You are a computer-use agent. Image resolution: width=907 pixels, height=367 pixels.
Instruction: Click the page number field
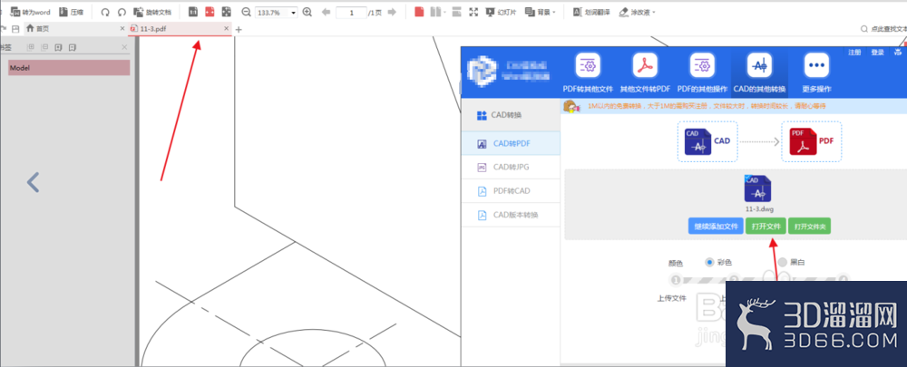[351, 12]
